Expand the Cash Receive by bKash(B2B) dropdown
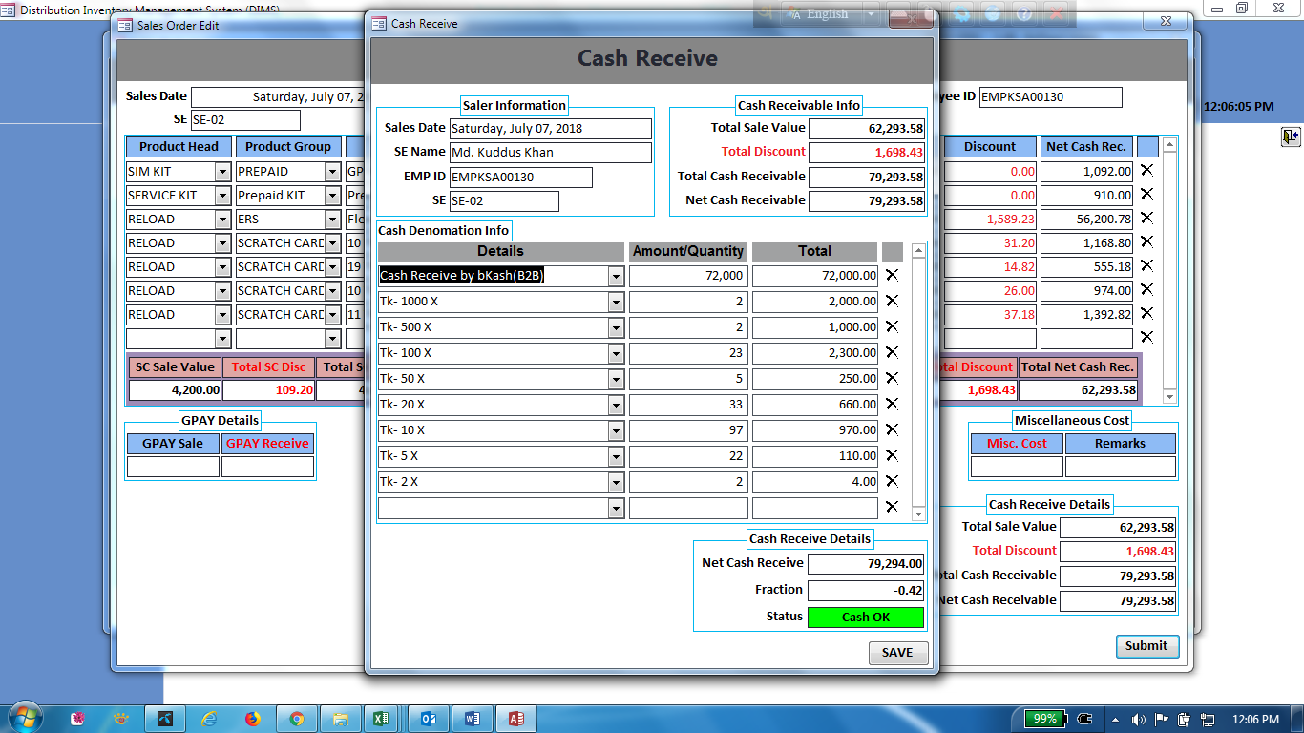The height and width of the screenshot is (733, 1304). tap(617, 276)
